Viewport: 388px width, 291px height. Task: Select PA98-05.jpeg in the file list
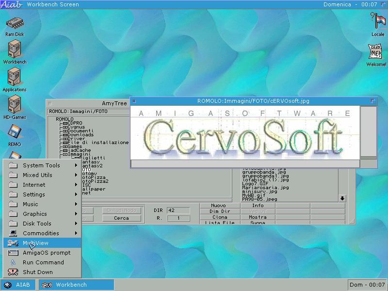259,199
